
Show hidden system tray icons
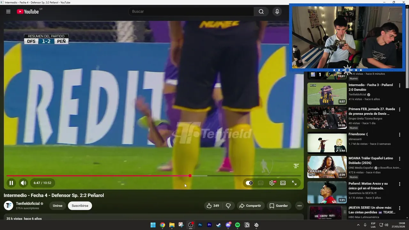[358, 225]
